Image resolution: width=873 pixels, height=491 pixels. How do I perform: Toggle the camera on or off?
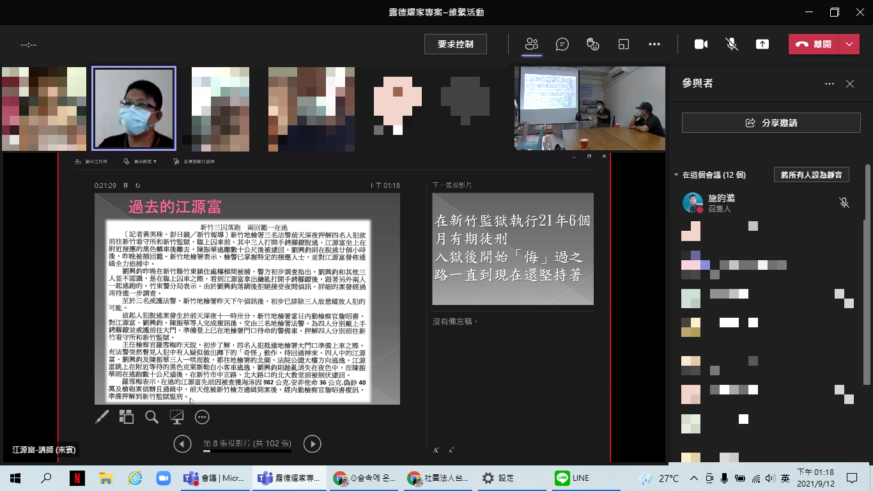[x=701, y=44]
